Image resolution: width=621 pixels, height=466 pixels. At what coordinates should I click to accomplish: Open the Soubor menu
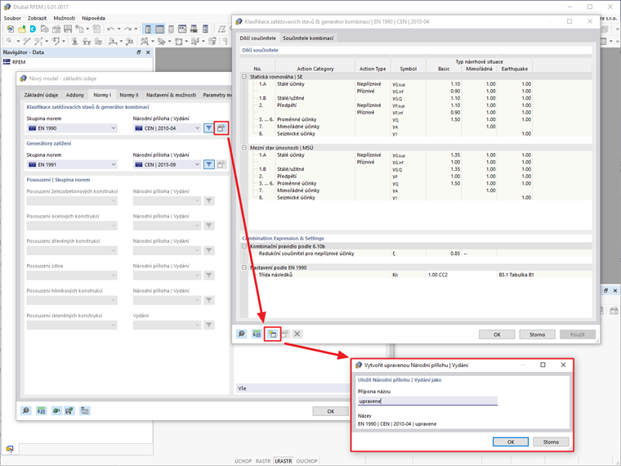tap(12, 18)
